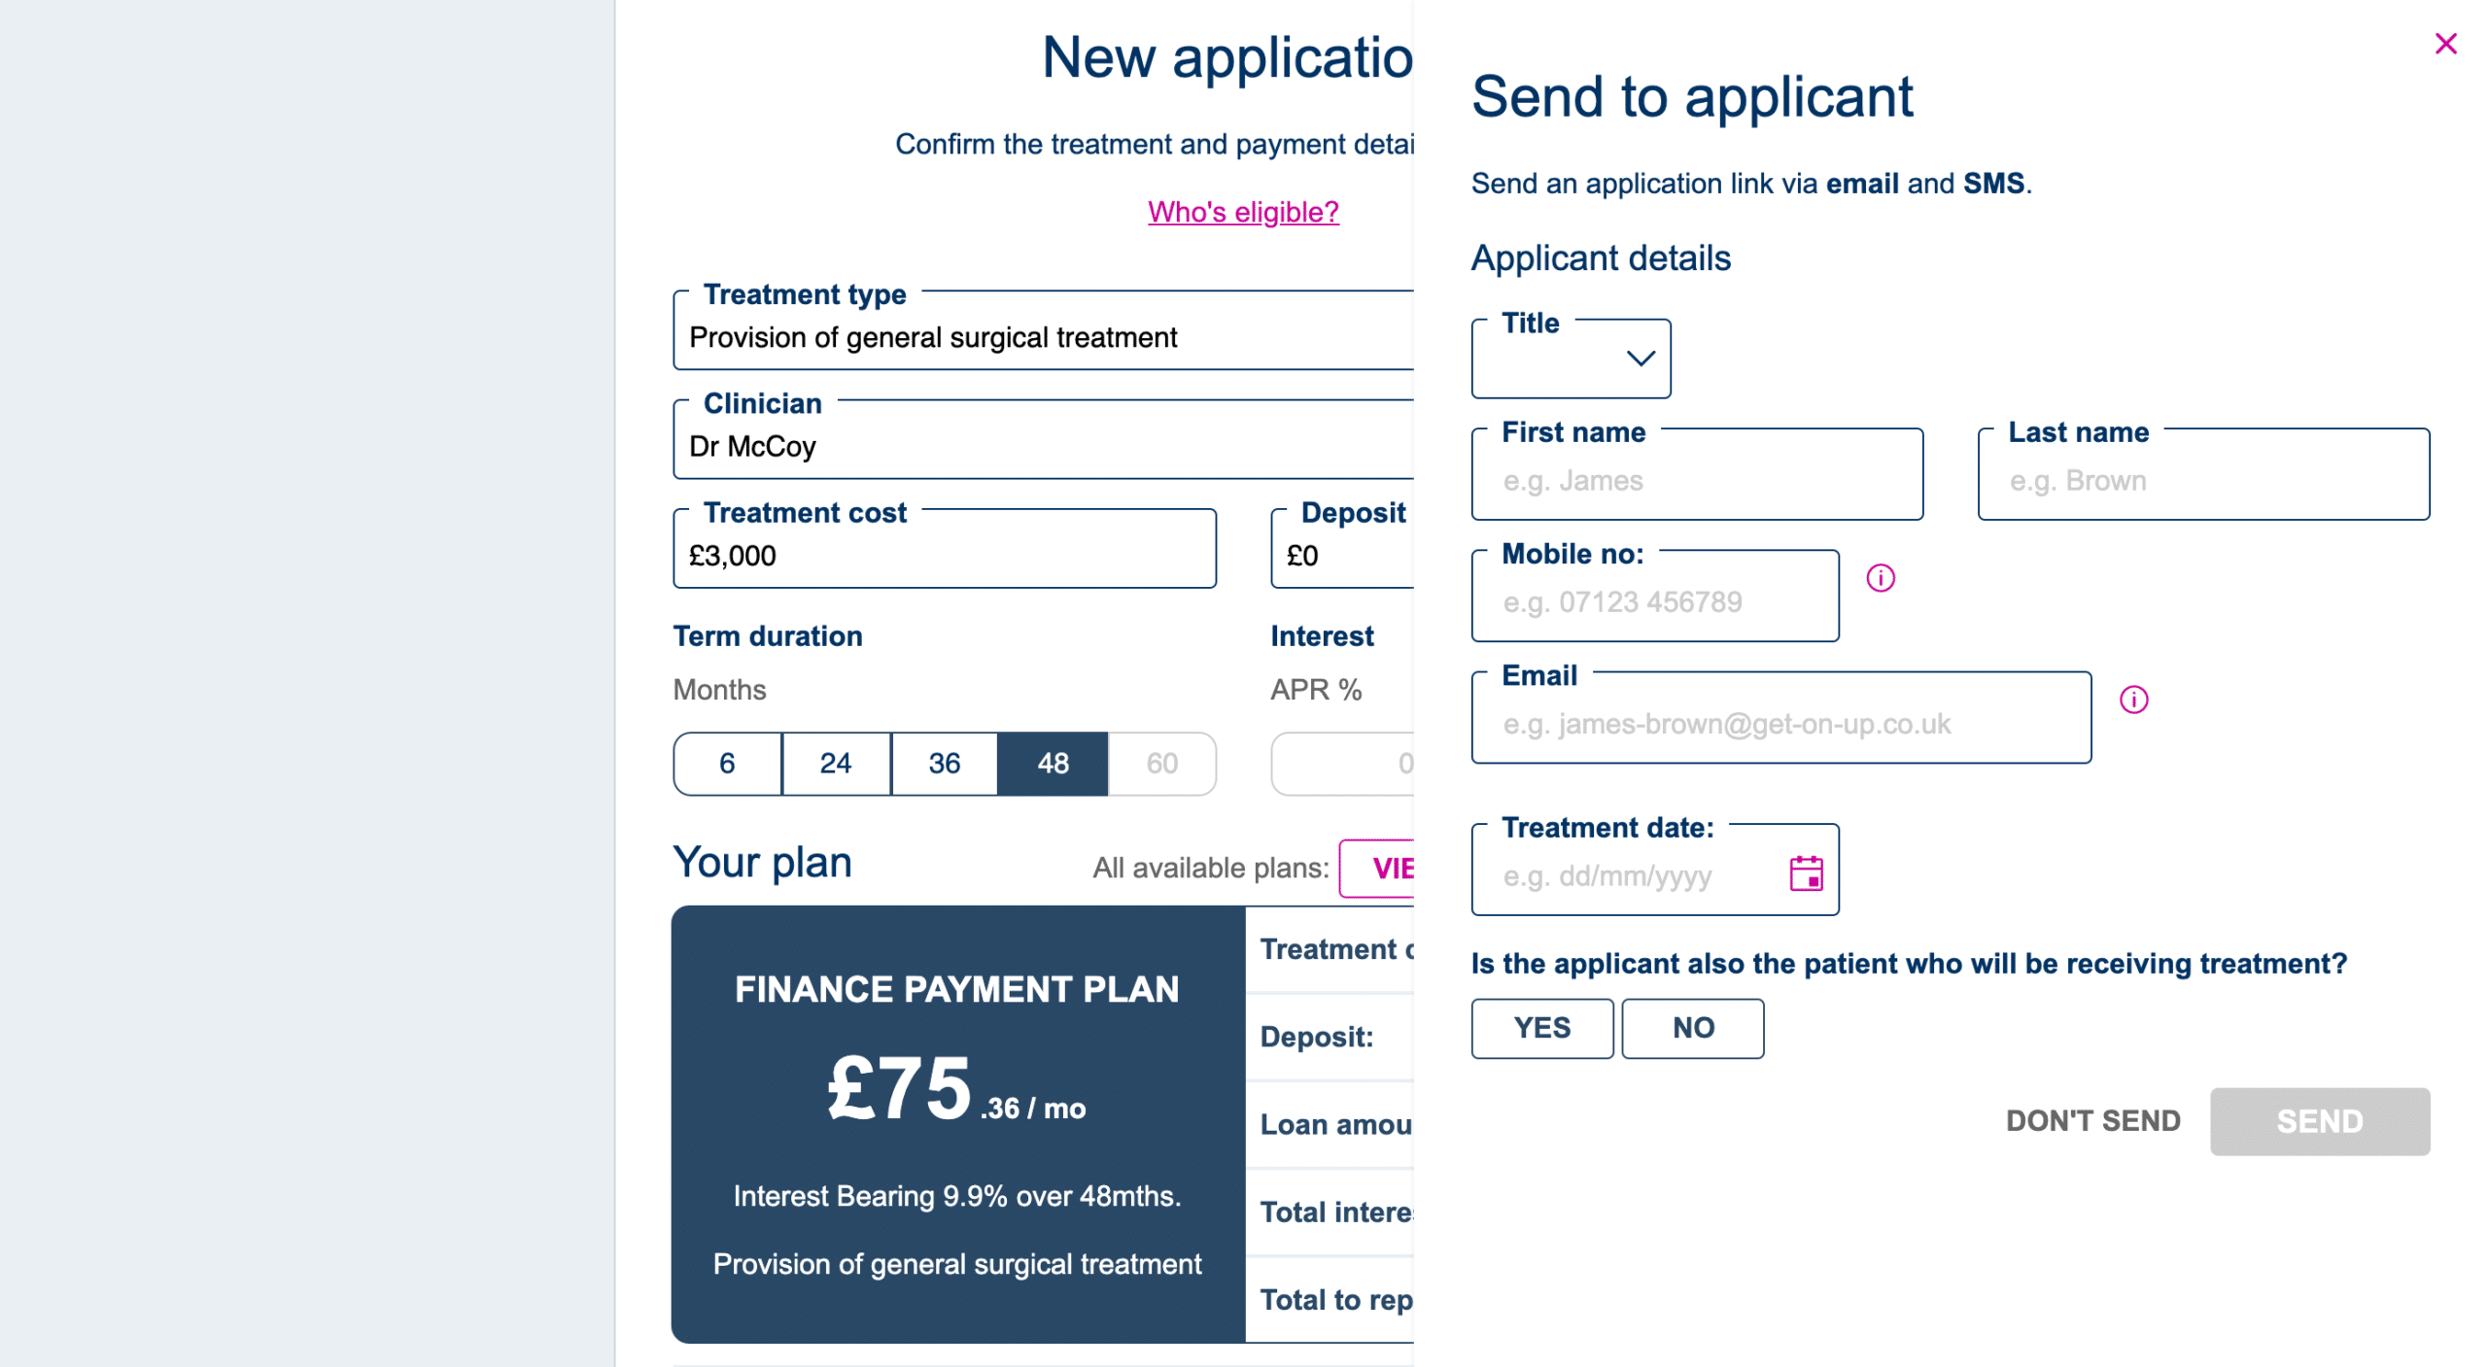2488x1367 pixels.
Task: Click the Treatment cost field
Action: tap(944, 556)
